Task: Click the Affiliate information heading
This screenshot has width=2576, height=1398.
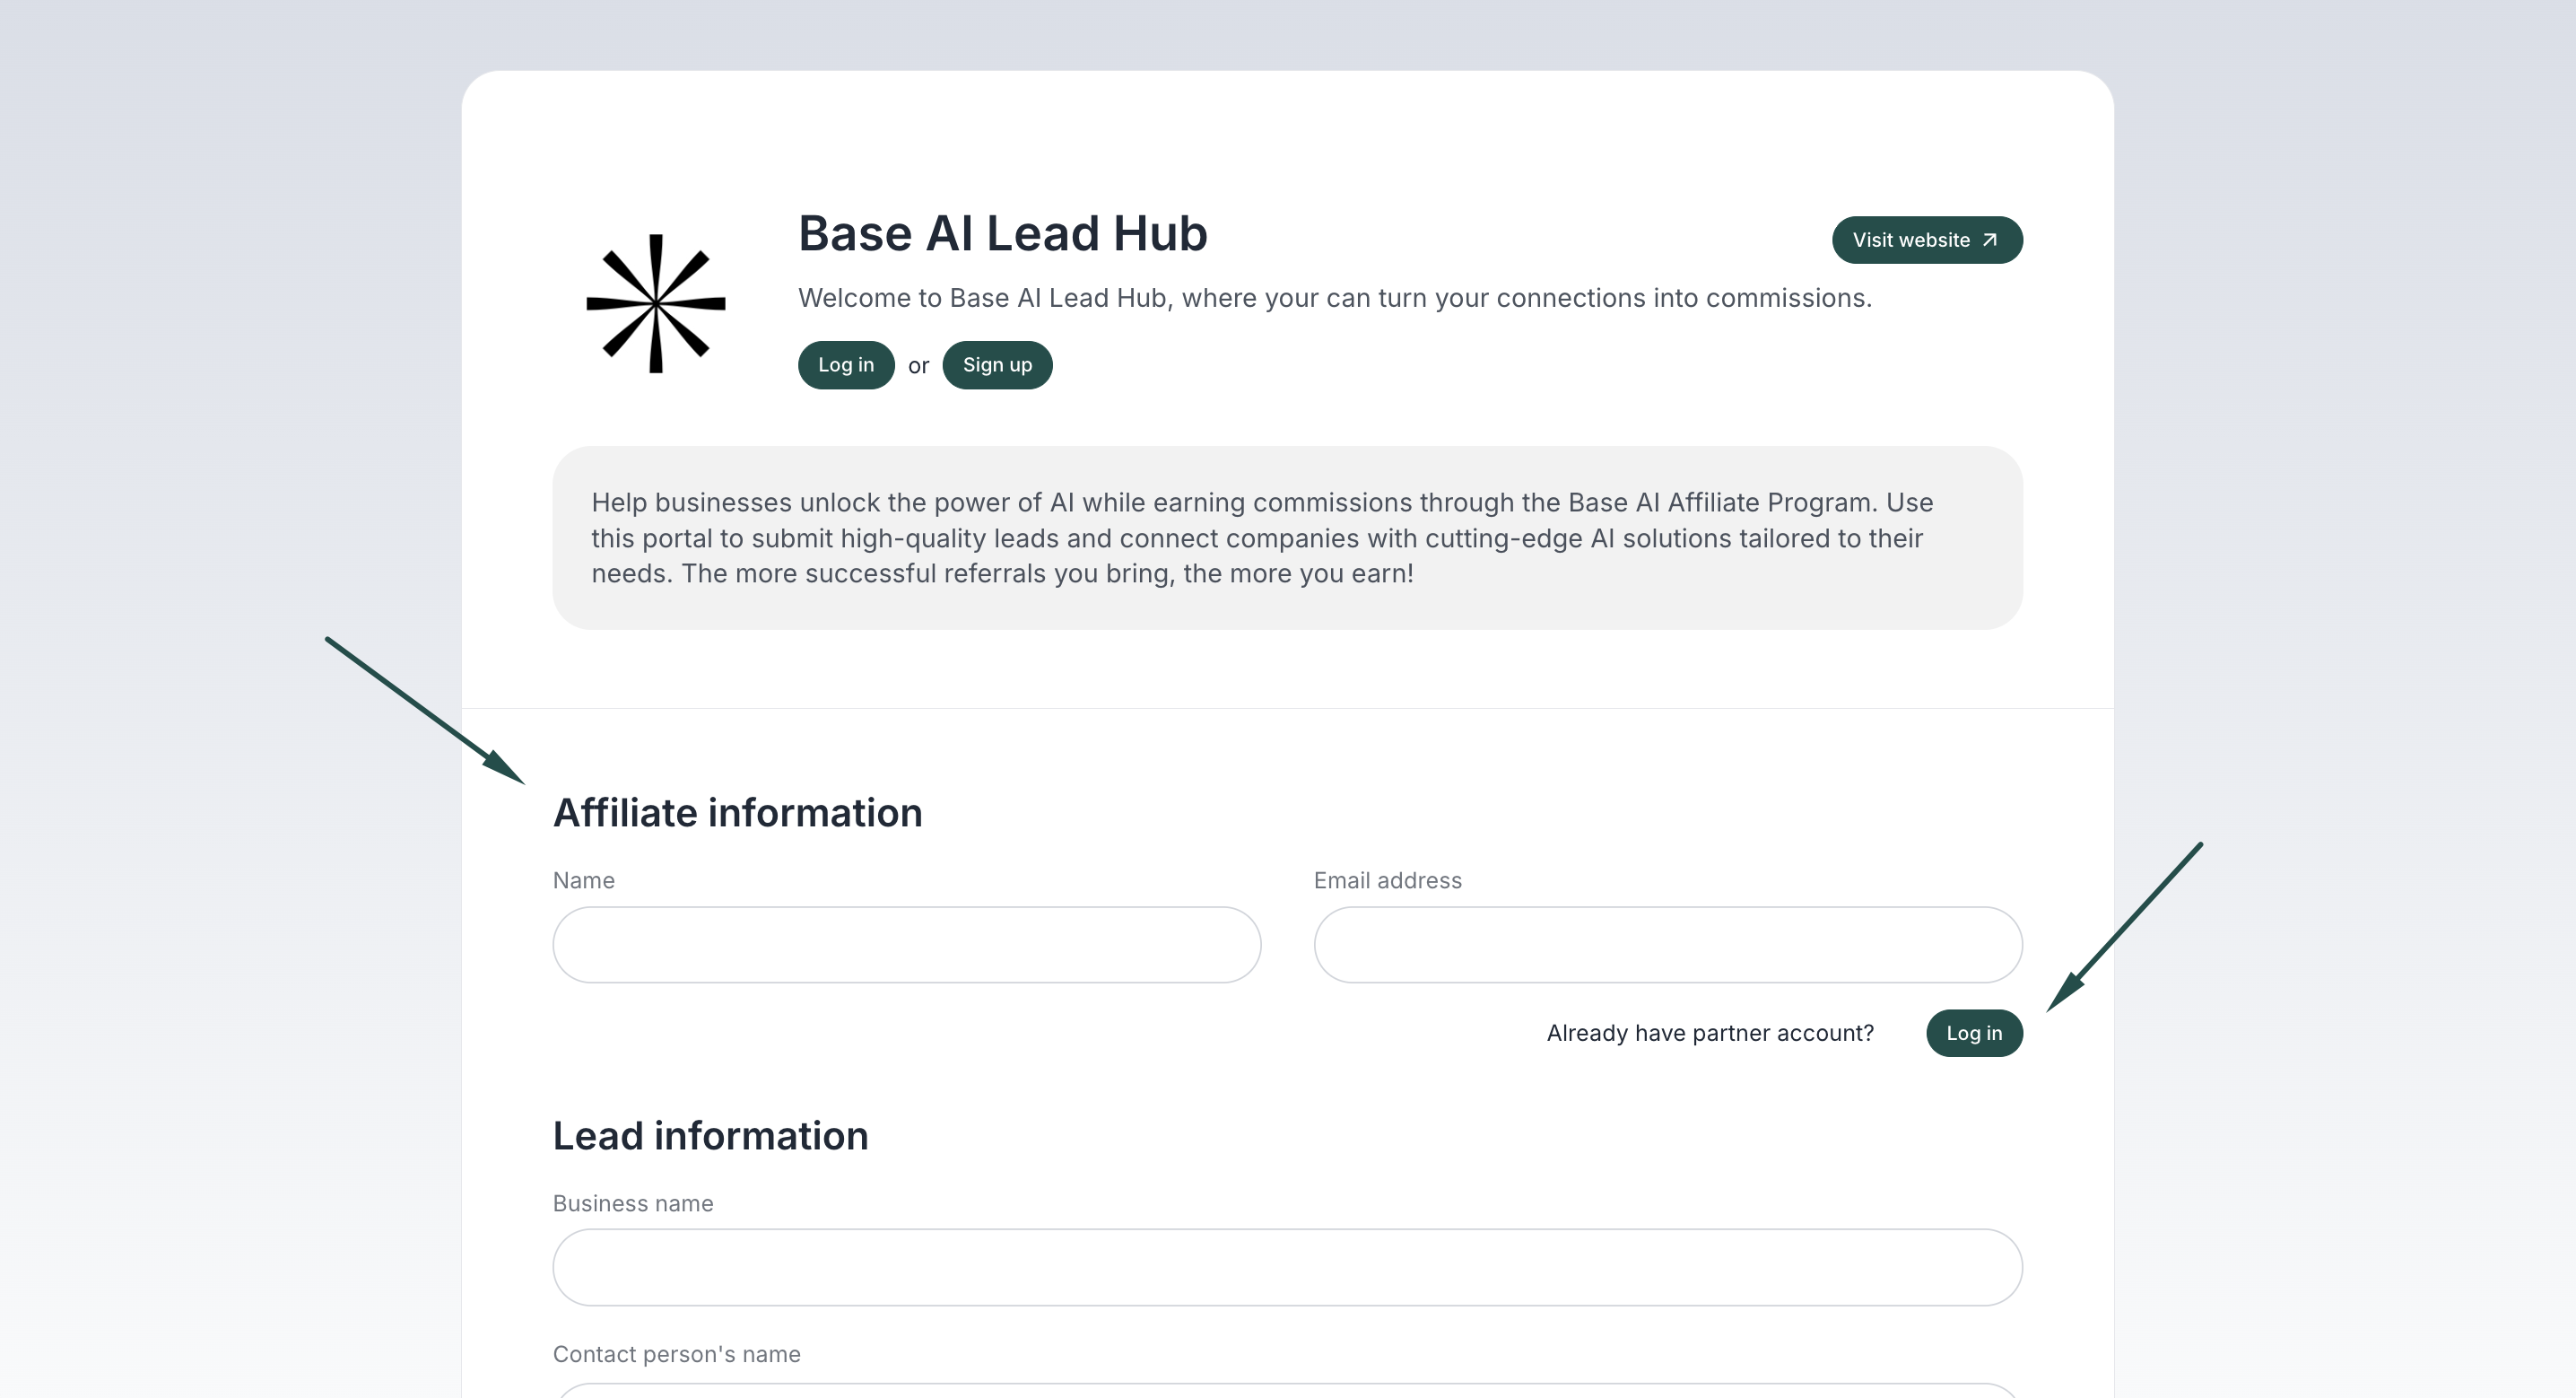Action: pyautogui.click(x=737, y=813)
